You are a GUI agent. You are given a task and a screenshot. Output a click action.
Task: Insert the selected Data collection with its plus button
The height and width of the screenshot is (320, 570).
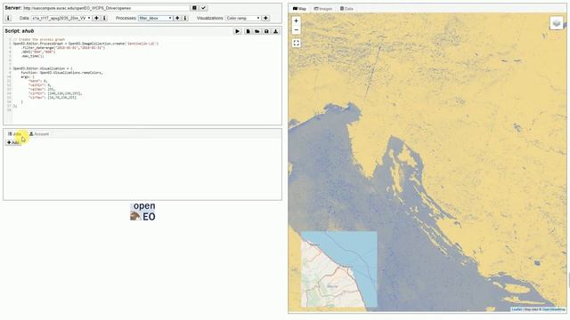point(96,18)
